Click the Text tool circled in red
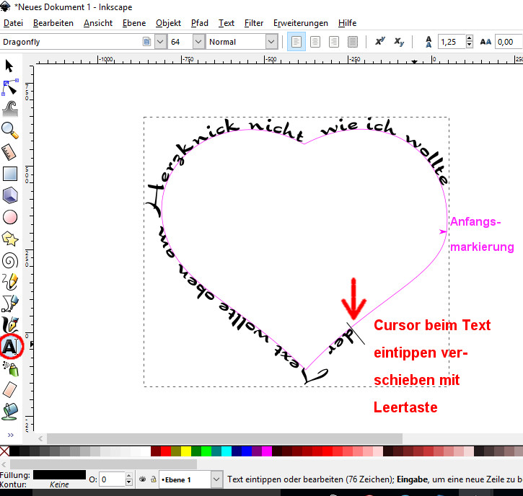The image size is (523, 496). click(10, 347)
